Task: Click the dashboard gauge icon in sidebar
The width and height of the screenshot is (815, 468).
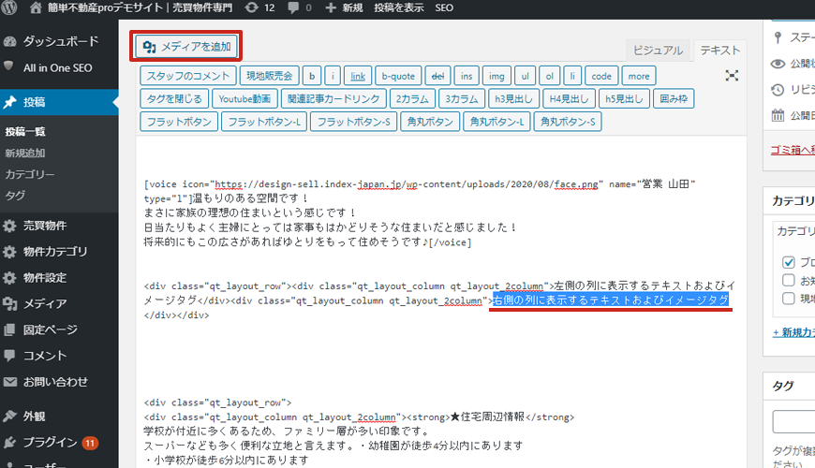Action: point(10,42)
